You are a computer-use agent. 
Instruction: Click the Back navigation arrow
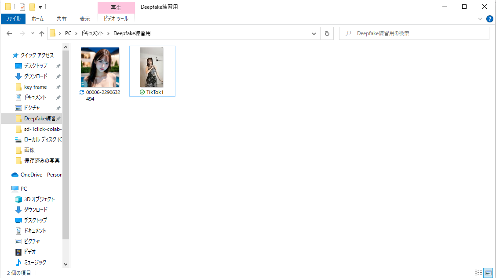coord(9,33)
